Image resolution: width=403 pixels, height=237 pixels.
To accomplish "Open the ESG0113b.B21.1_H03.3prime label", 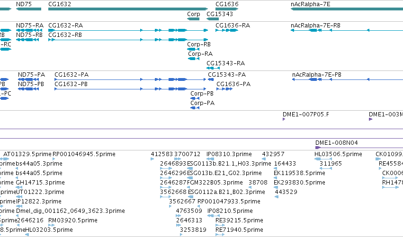I will pos(229,164).
